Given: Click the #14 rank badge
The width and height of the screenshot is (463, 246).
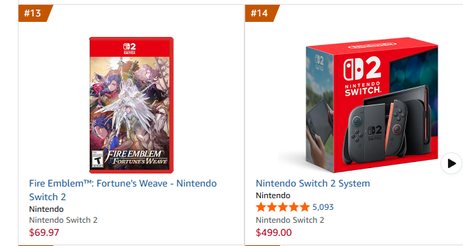Looking at the screenshot, I should (261, 13).
